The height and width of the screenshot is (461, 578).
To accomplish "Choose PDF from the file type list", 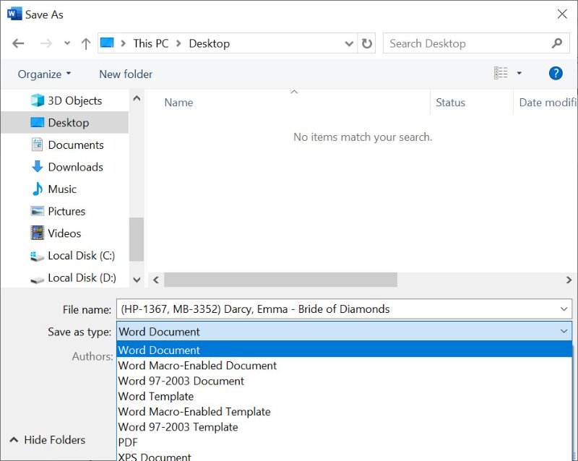I will tap(128, 442).
